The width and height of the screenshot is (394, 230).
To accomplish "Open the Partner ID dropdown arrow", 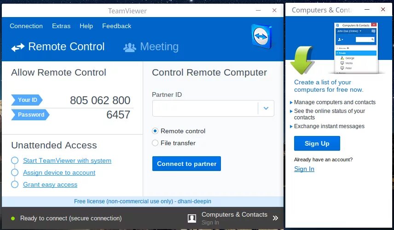I will 266,108.
